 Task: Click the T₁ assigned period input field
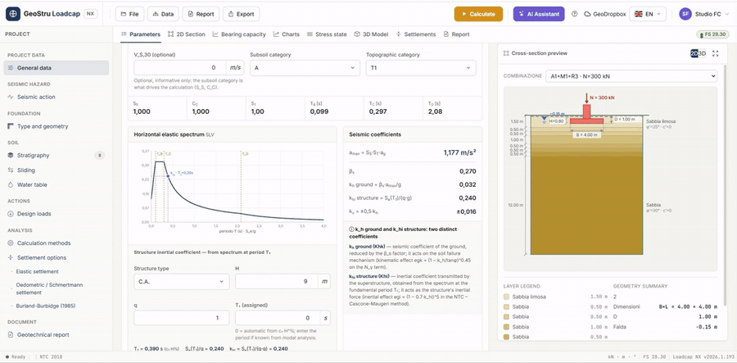[x=278, y=318]
